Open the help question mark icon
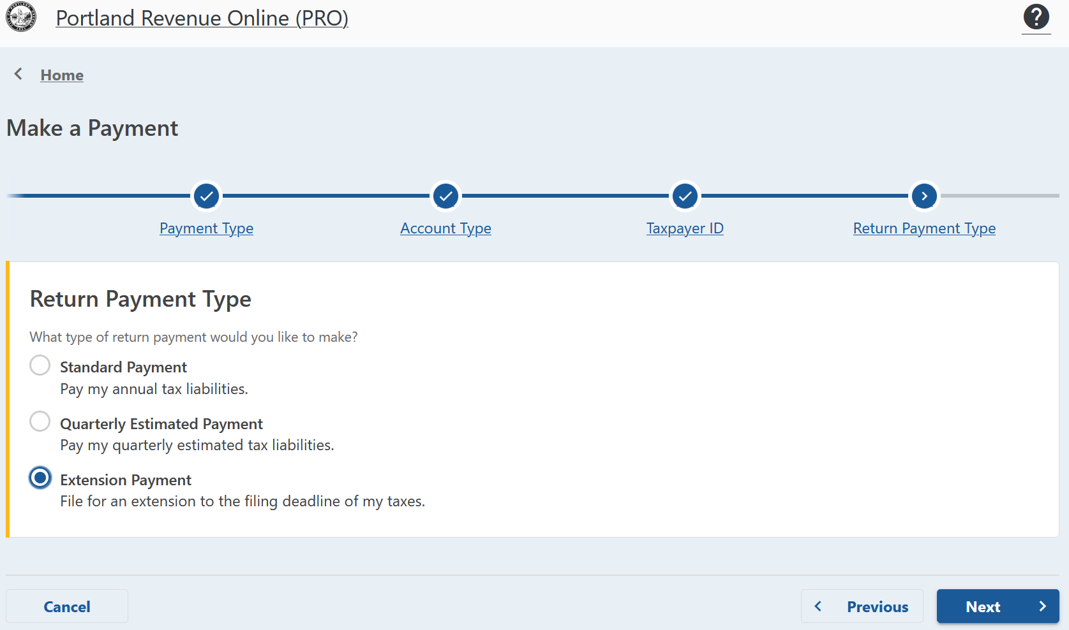The image size is (1069, 630). click(x=1036, y=17)
